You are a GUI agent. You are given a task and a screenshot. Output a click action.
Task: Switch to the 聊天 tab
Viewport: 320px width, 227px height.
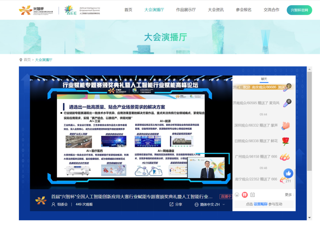264,79
